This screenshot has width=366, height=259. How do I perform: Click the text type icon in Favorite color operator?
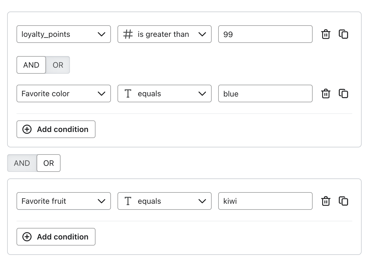[128, 93]
